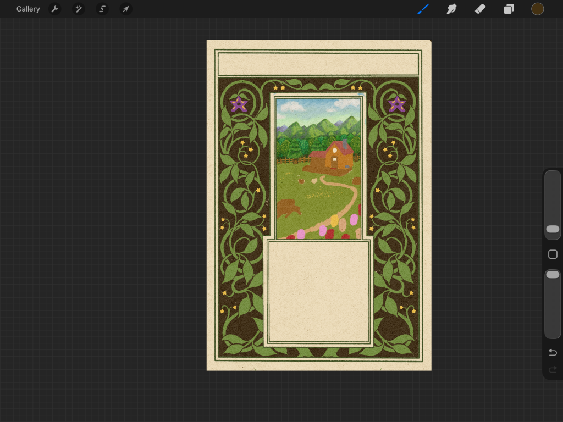
Task: Return to the Gallery view
Action: tap(28, 9)
